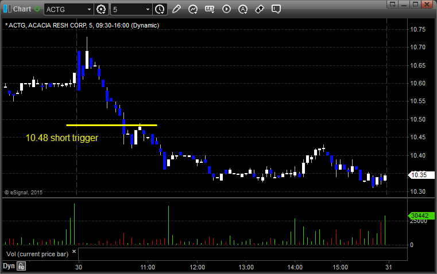437x274 pixels.
Task: Open the GET tools menu
Action: [210, 9]
